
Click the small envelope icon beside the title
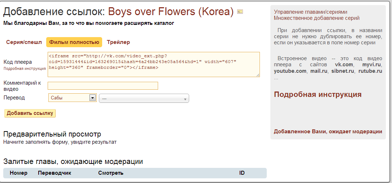[240, 12]
